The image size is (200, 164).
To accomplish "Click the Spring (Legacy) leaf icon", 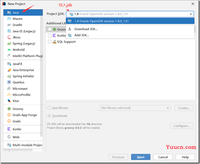I will pos(9,43).
